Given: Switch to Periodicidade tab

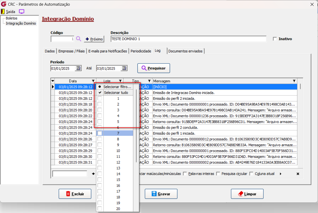Looking at the screenshot, I should pyautogui.click(x=141, y=51).
